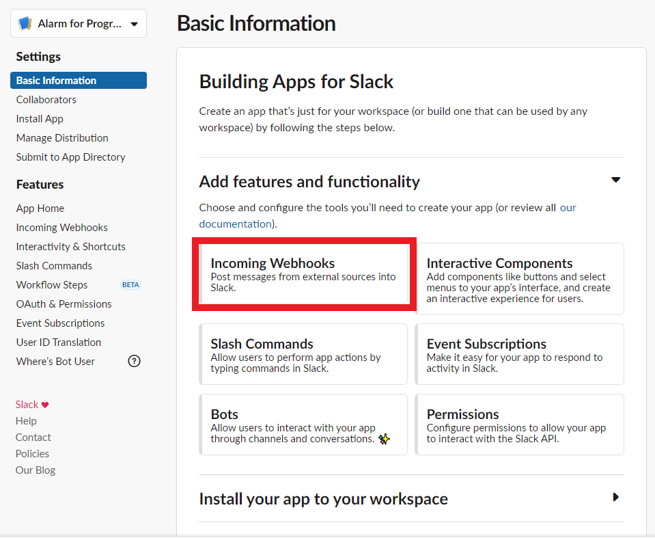Open Submit to App Directory page
655x538 pixels.
[x=70, y=157]
